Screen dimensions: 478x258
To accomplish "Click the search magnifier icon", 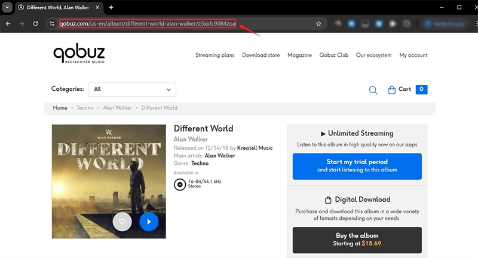I will tap(373, 90).
